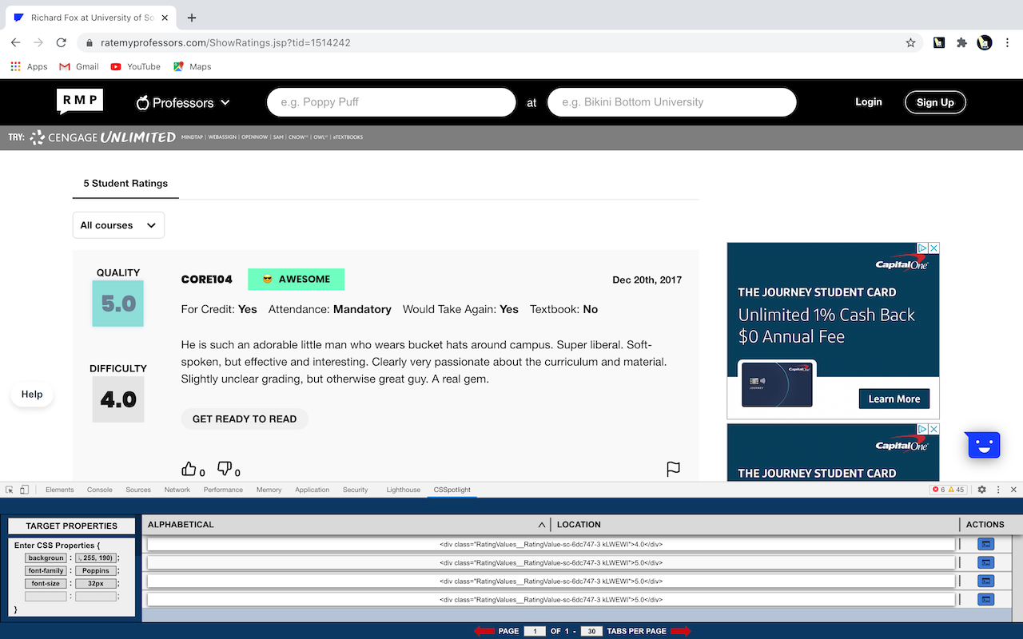Open the Application tab in DevTools

(x=312, y=490)
